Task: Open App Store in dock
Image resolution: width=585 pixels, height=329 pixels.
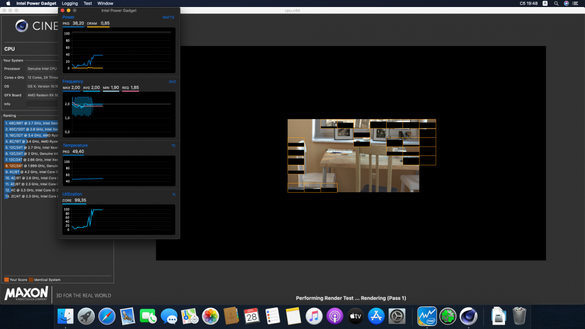Action: point(376,316)
